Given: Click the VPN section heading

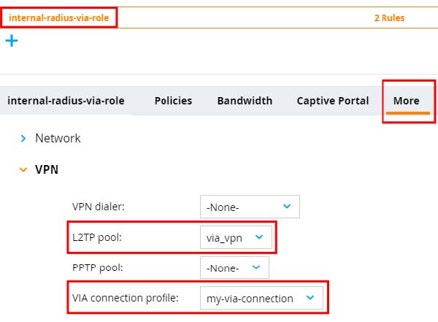Looking at the screenshot, I should coord(47,169).
